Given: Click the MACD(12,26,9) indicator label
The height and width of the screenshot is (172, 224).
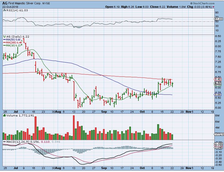Looking at the screenshot, I should tap(18, 142).
